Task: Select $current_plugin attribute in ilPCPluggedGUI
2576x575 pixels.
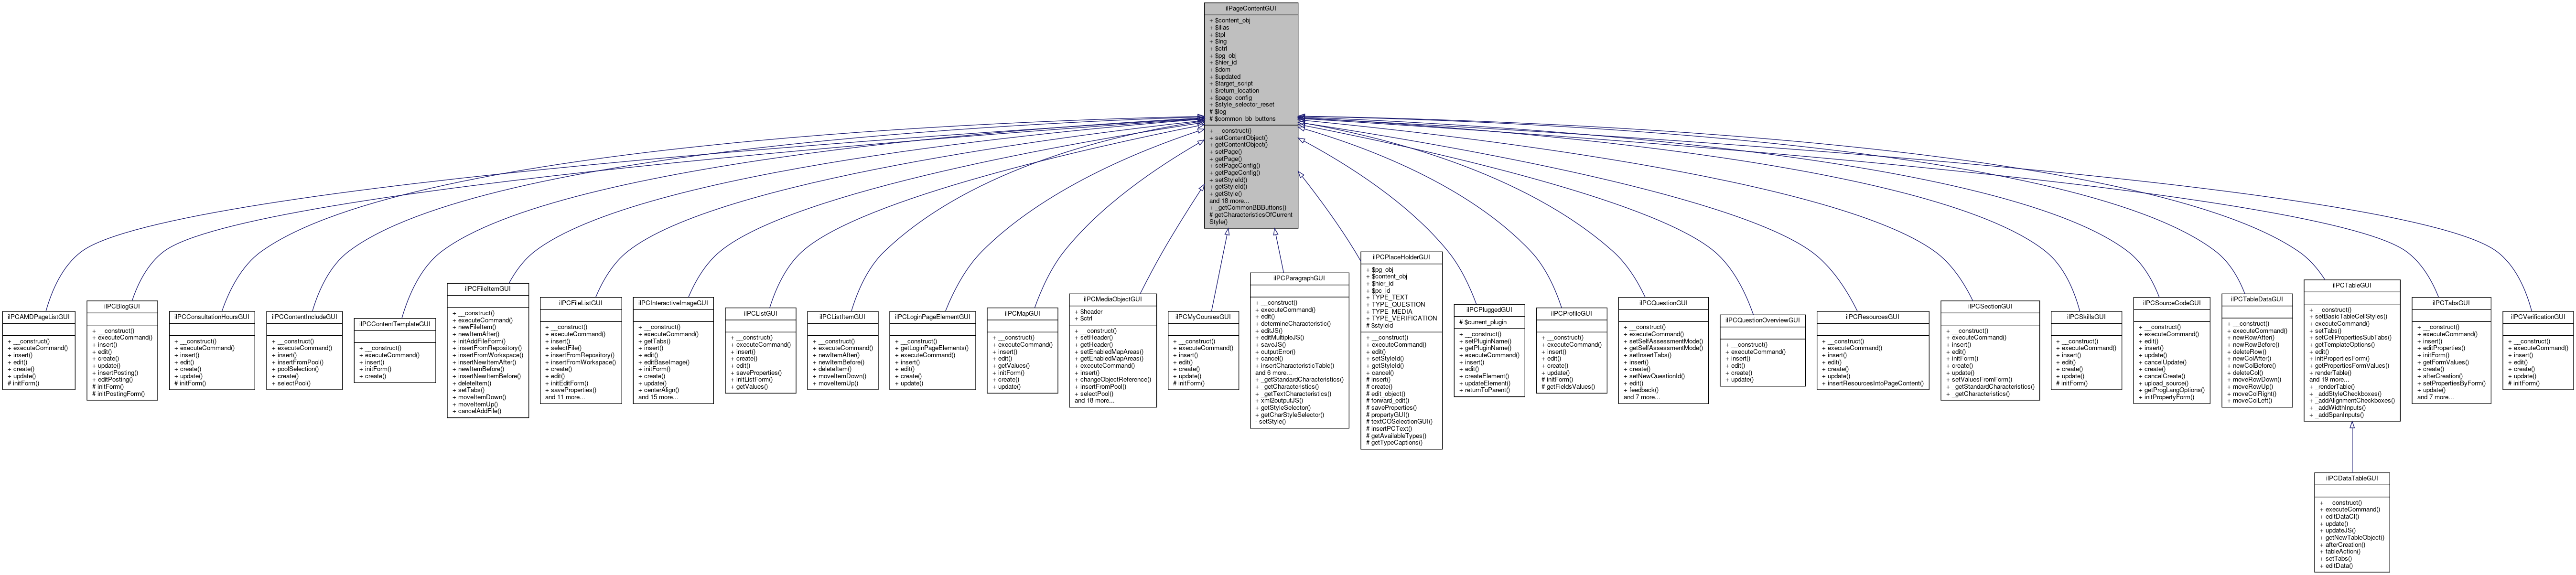Action: click(1484, 322)
